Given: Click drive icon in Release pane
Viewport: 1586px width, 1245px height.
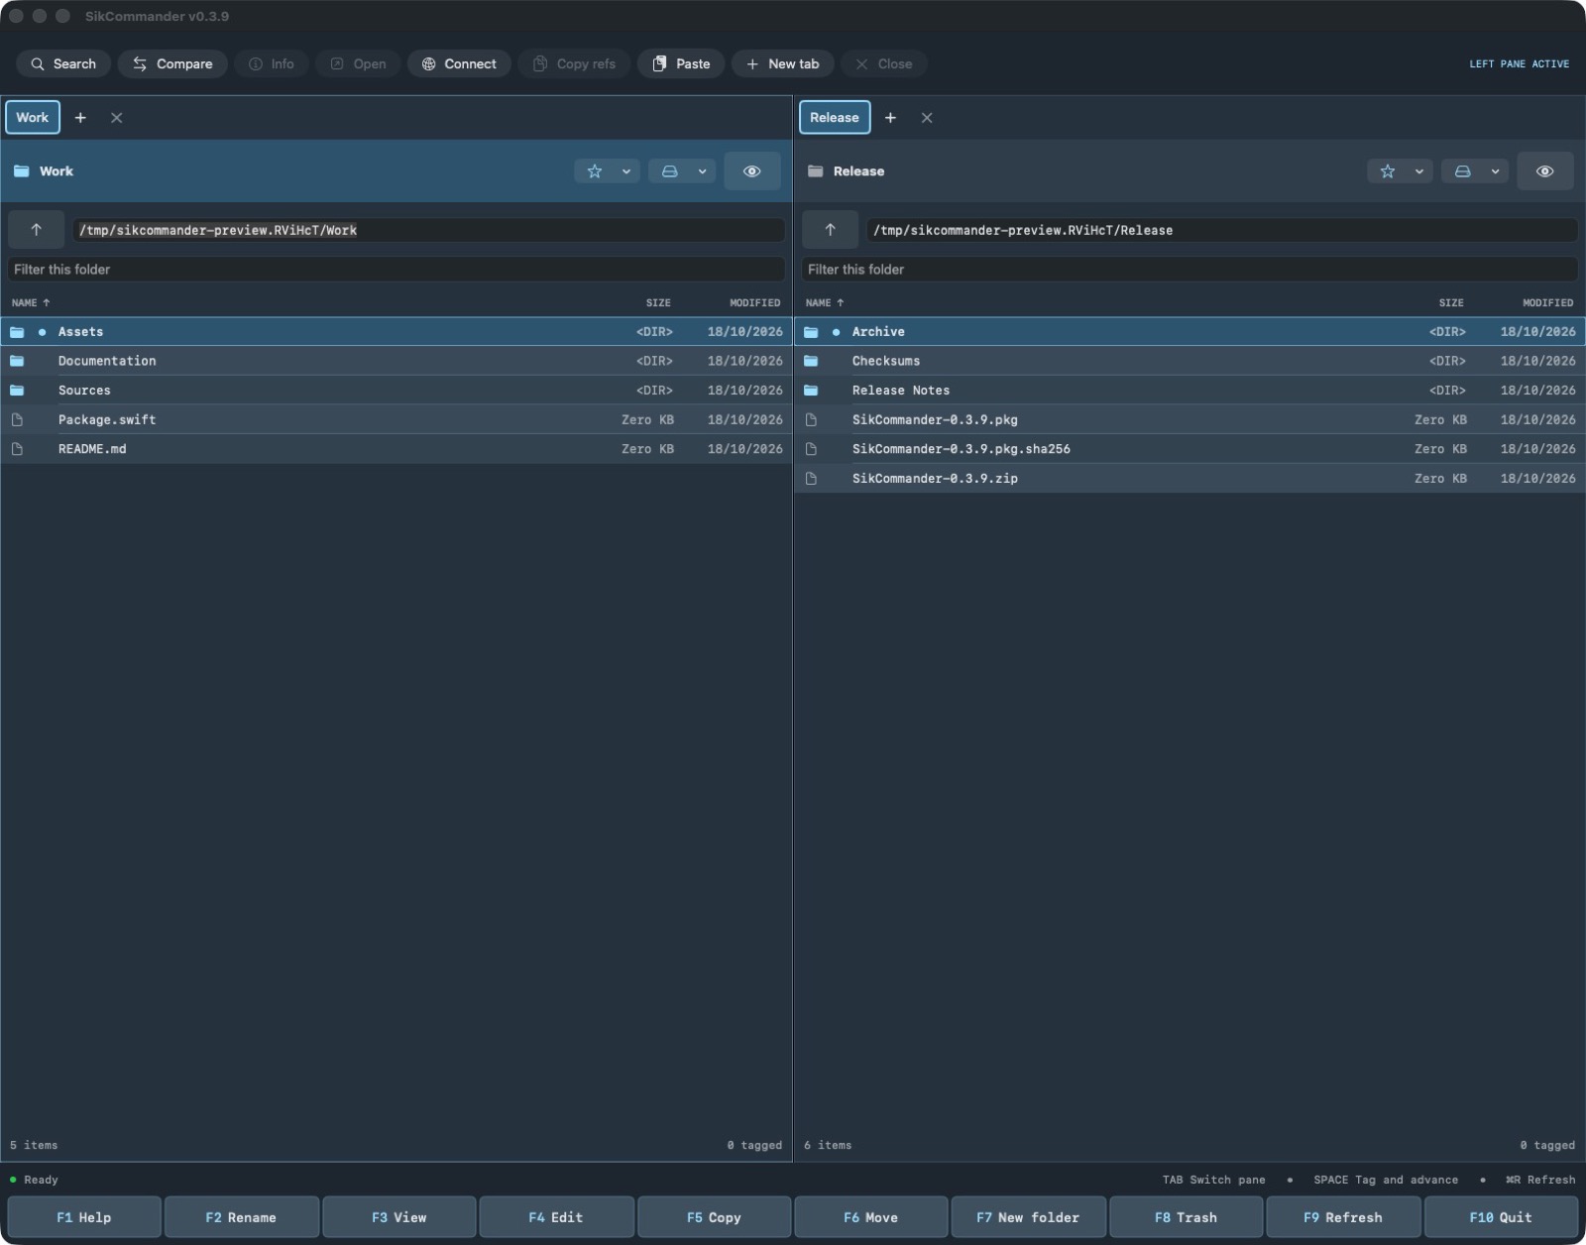Looking at the screenshot, I should [x=1463, y=171].
